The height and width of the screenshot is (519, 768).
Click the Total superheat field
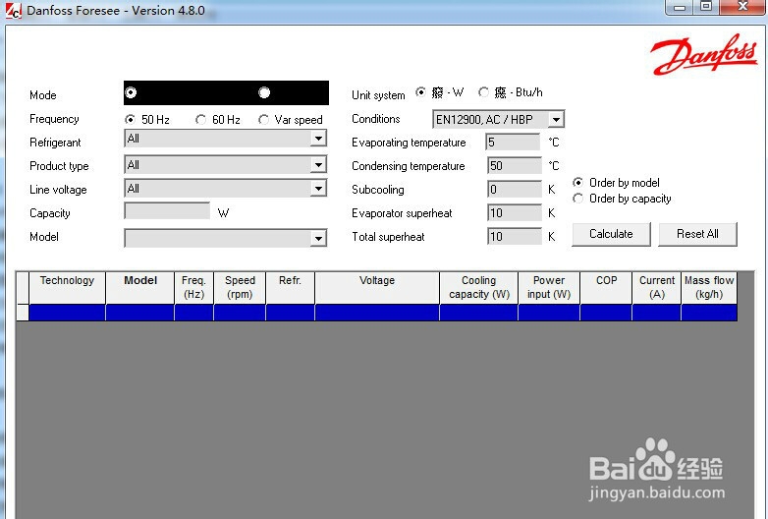tap(515, 236)
